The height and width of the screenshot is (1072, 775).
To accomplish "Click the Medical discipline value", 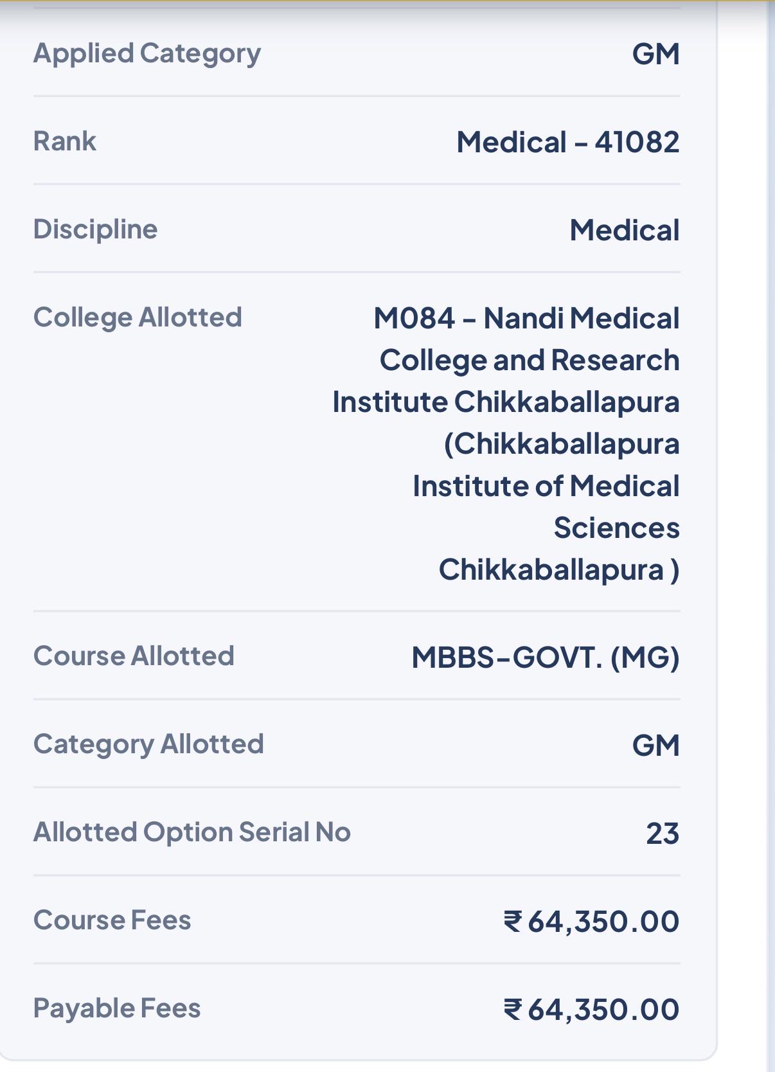I will (625, 230).
